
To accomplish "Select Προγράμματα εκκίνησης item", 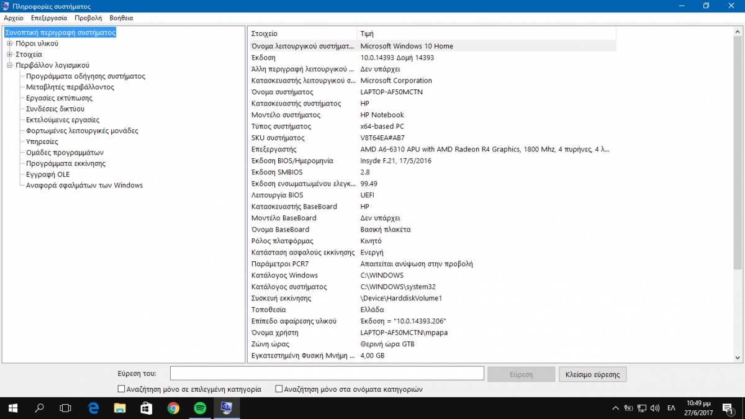I will pos(66,163).
